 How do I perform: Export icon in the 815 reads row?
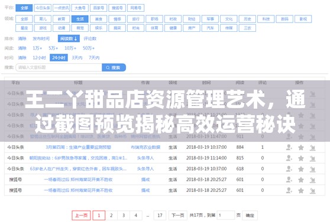point(312,158)
